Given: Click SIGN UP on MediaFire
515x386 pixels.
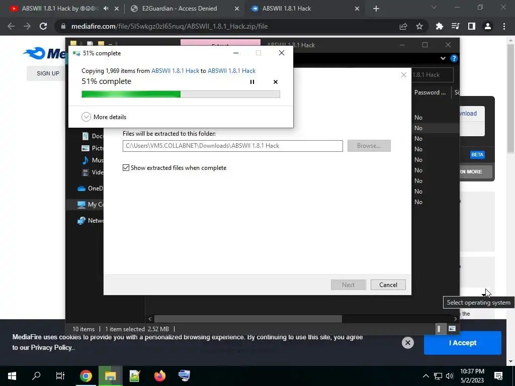Looking at the screenshot, I should (48, 73).
